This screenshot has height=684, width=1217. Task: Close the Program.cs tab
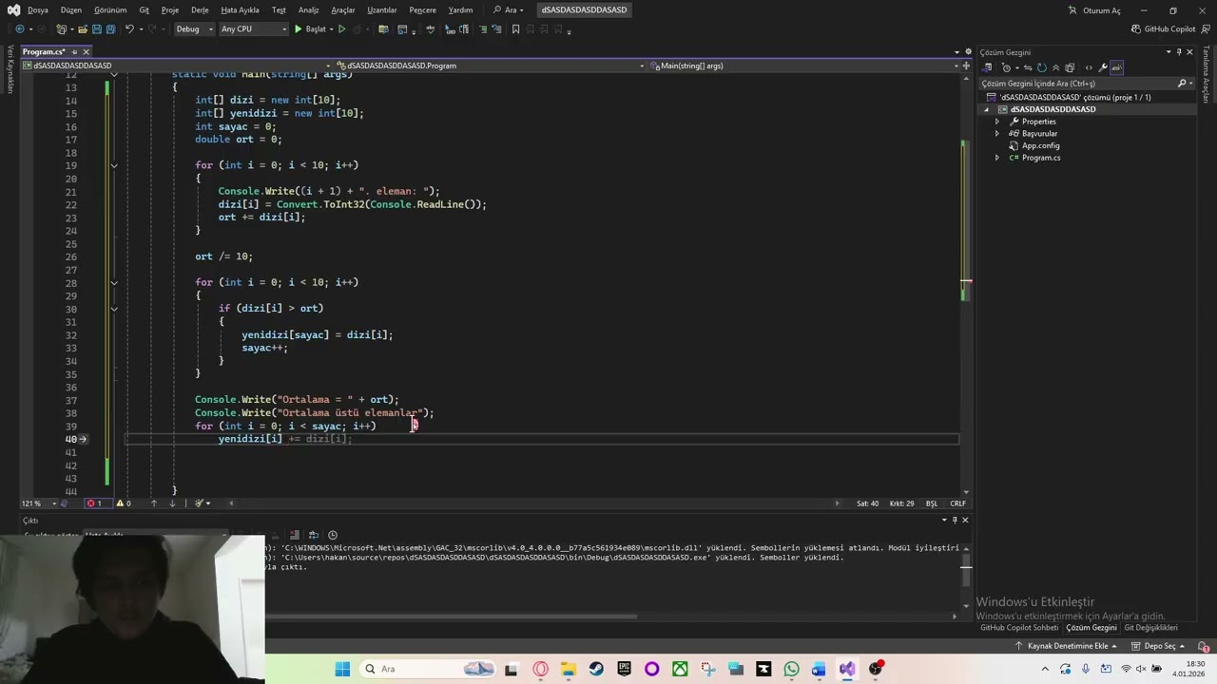pos(86,51)
